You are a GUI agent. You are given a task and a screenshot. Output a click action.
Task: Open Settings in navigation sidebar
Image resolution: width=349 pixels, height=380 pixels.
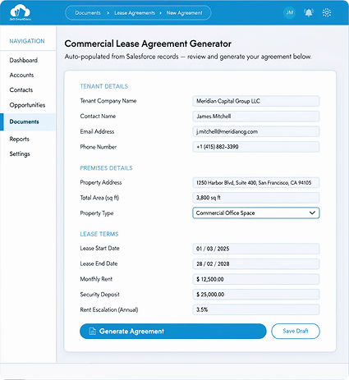tap(20, 153)
